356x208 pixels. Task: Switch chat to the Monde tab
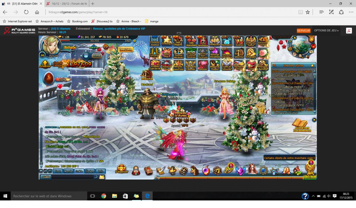(68, 171)
